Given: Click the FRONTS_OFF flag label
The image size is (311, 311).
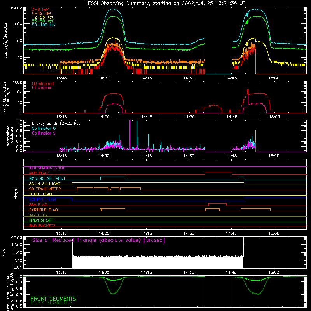Looking at the screenshot, I should coord(41,220).
